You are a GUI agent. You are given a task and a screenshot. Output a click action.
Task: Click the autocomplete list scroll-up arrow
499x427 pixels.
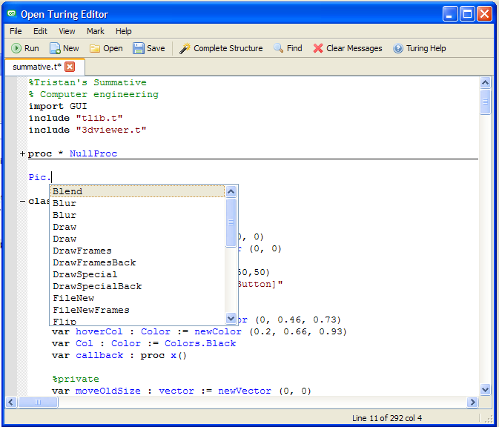(x=231, y=191)
